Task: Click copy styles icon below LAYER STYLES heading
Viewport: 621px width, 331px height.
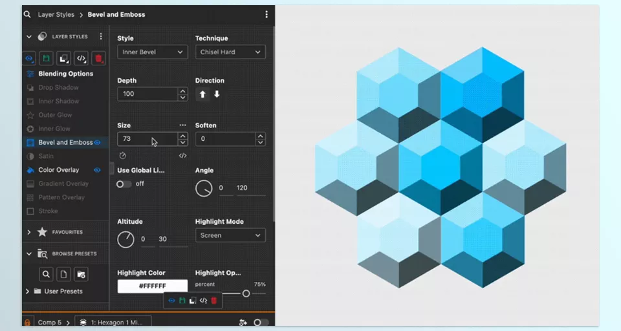Action: 64,59
